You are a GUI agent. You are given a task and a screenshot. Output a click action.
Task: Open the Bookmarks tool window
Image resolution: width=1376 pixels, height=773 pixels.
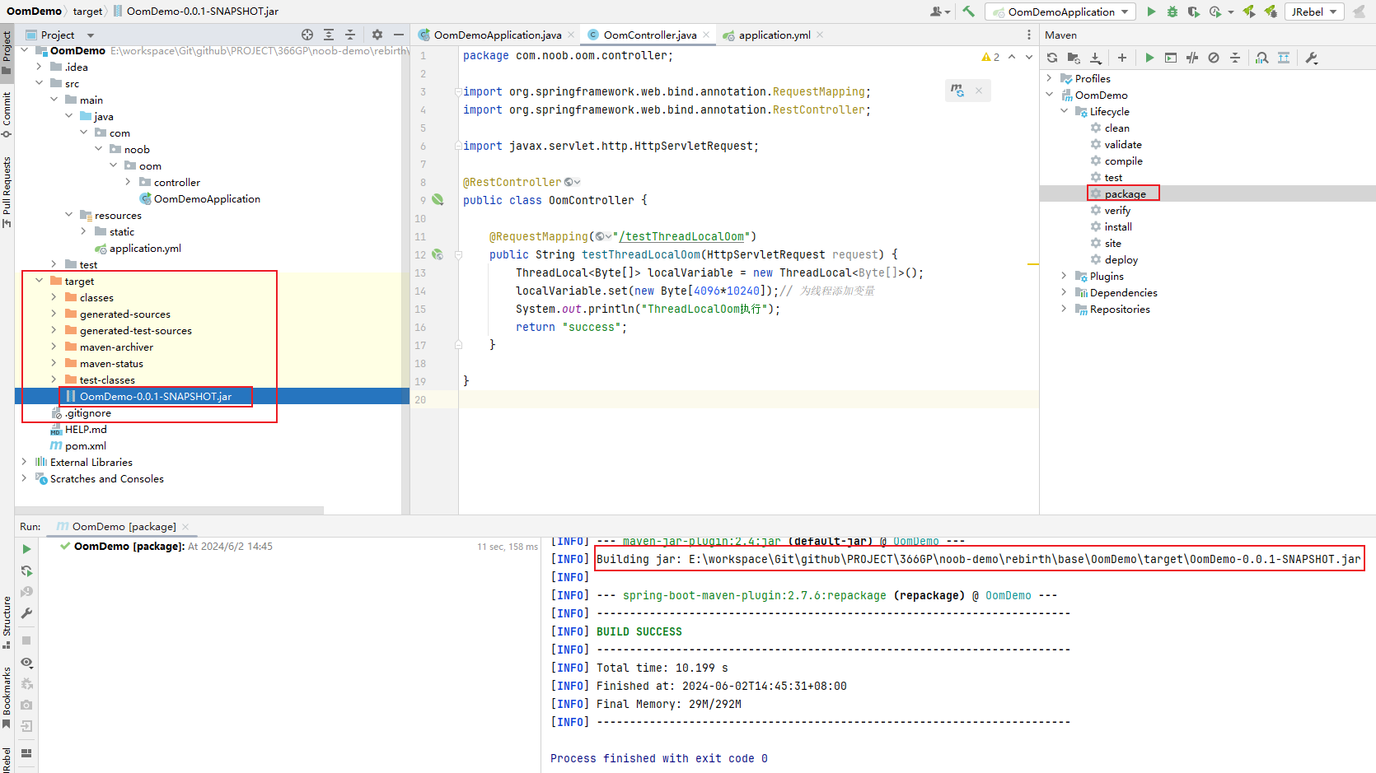coord(7,698)
